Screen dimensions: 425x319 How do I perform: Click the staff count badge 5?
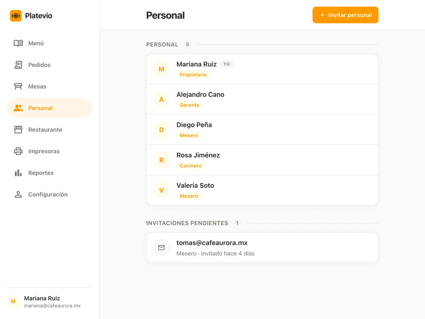pos(188,45)
